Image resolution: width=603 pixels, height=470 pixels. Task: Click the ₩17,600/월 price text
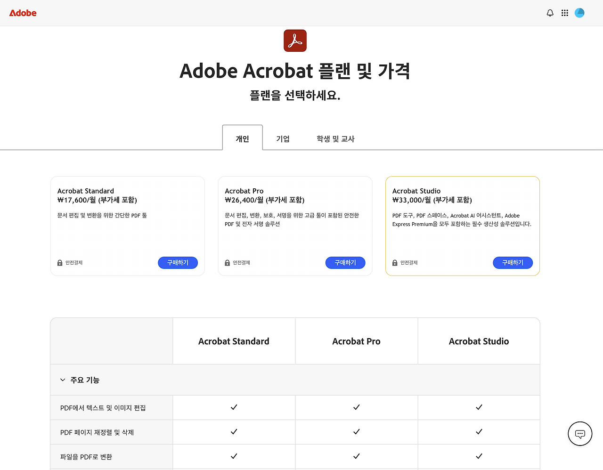(x=97, y=200)
